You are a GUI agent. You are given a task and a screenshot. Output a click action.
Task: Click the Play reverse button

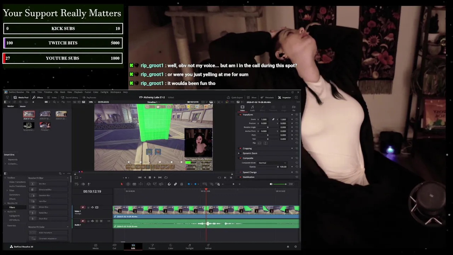[145, 177]
